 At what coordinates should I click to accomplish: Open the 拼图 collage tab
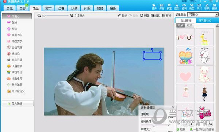(x=113, y=8)
